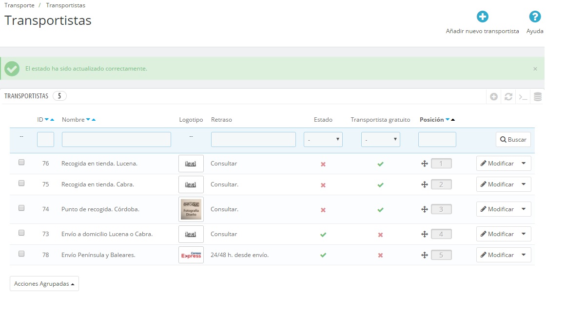Click the Nombre filter input field
585x331 pixels.
pos(116,140)
